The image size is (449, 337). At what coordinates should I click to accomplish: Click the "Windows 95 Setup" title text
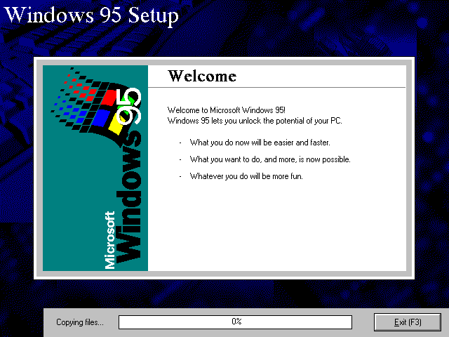tap(92, 15)
